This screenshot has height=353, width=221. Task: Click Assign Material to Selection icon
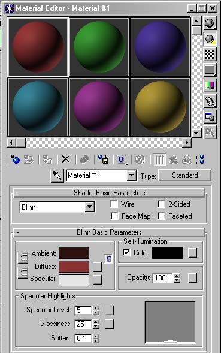(47, 160)
